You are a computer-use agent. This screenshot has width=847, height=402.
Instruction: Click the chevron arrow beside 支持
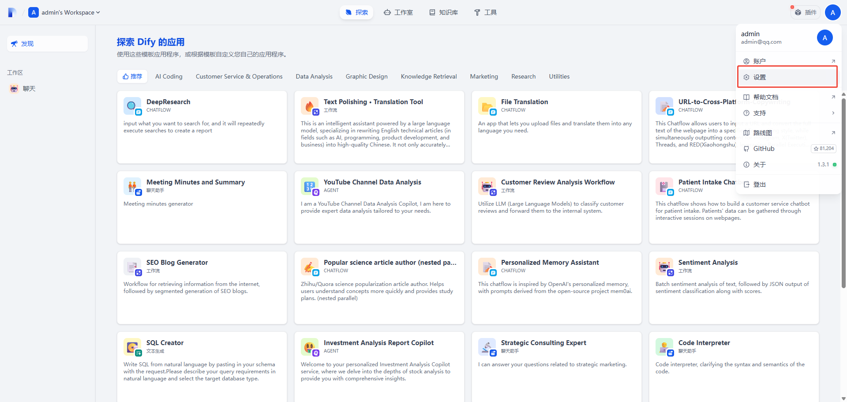coord(833,113)
